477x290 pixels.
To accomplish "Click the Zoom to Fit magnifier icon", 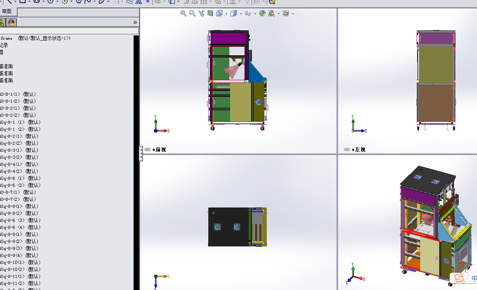I will (183, 13).
